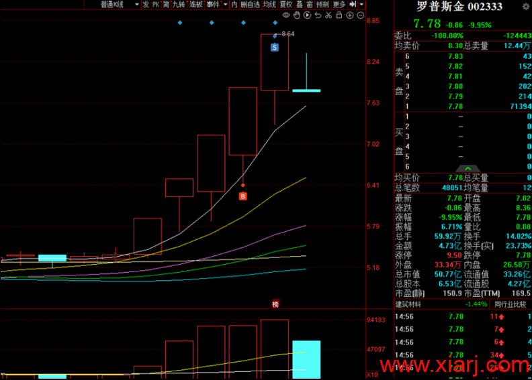Select the scissors cut tool

328,15
